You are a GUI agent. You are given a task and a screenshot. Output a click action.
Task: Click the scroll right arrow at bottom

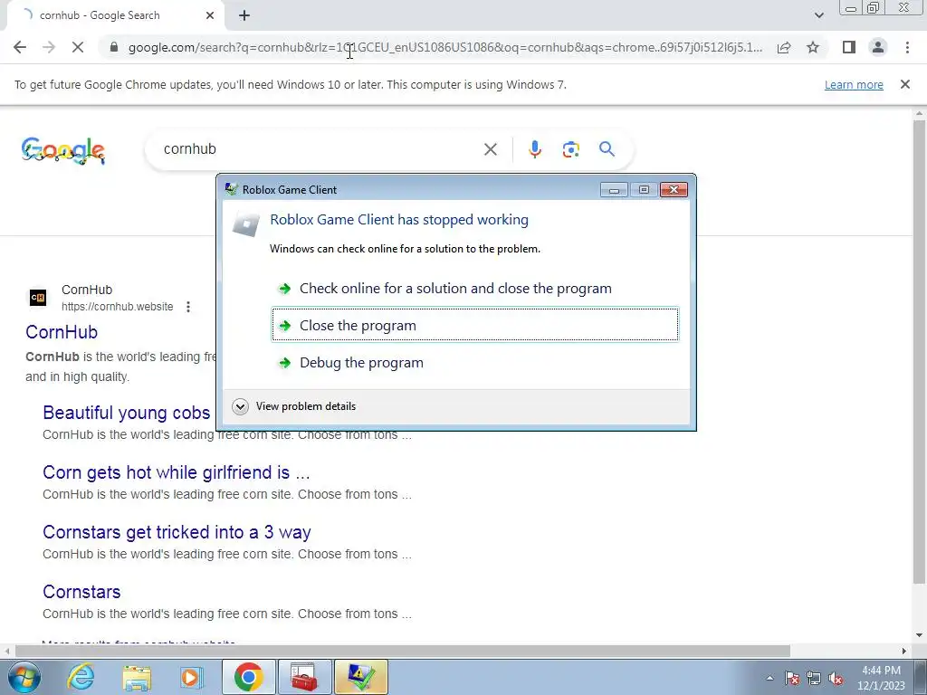(x=904, y=651)
